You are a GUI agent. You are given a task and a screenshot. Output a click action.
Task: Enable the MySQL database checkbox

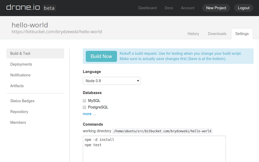point(85,101)
